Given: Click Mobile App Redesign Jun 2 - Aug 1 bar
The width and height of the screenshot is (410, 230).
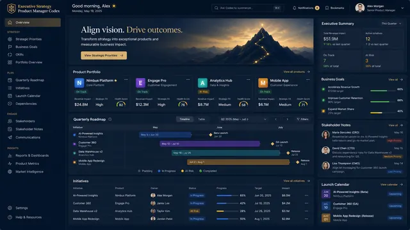Looking at the screenshot, I should coord(238,162).
